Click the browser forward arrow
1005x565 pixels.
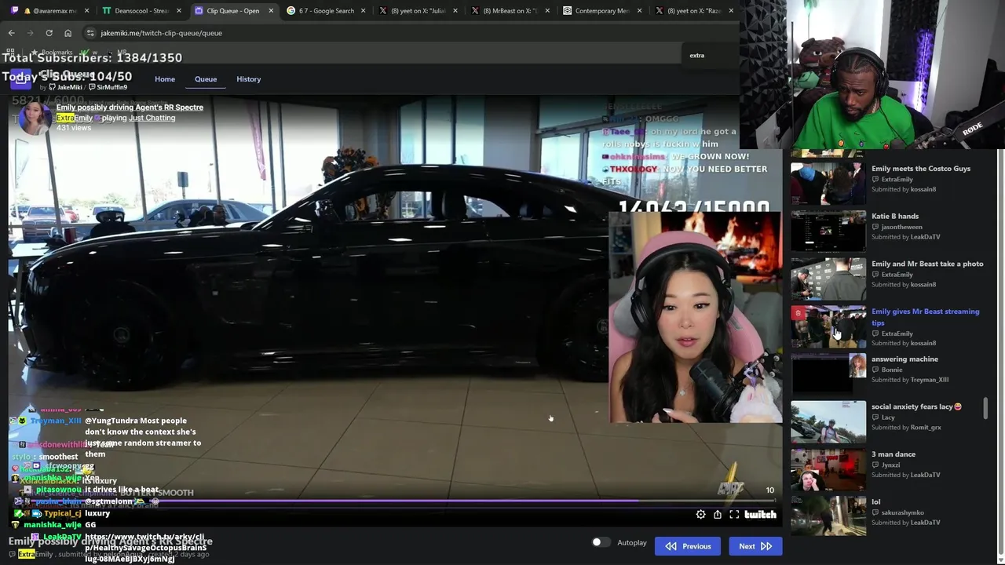[x=30, y=33]
